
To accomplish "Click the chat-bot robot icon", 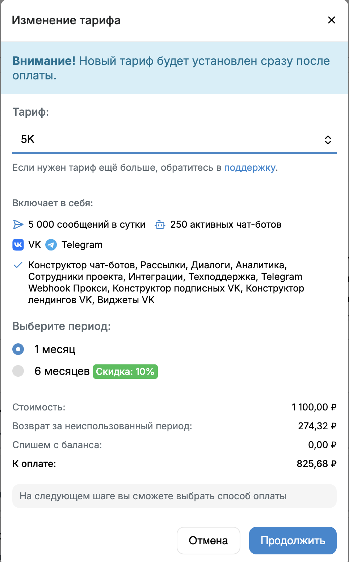I will pyautogui.click(x=160, y=225).
